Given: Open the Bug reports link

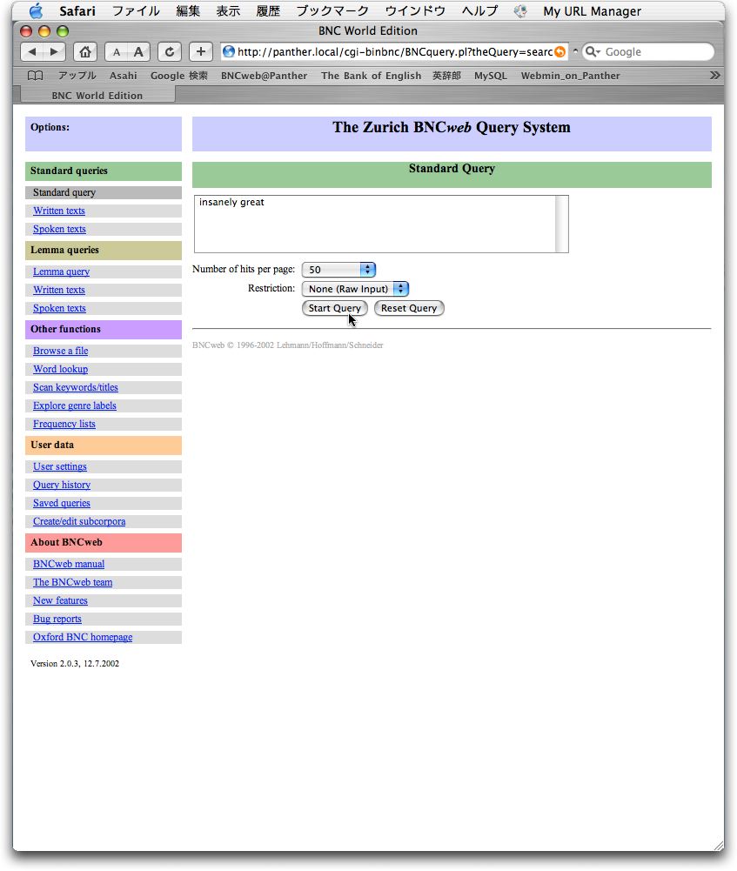Looking at the screenshot, I should pyautogui.click(x=57, y=620).
